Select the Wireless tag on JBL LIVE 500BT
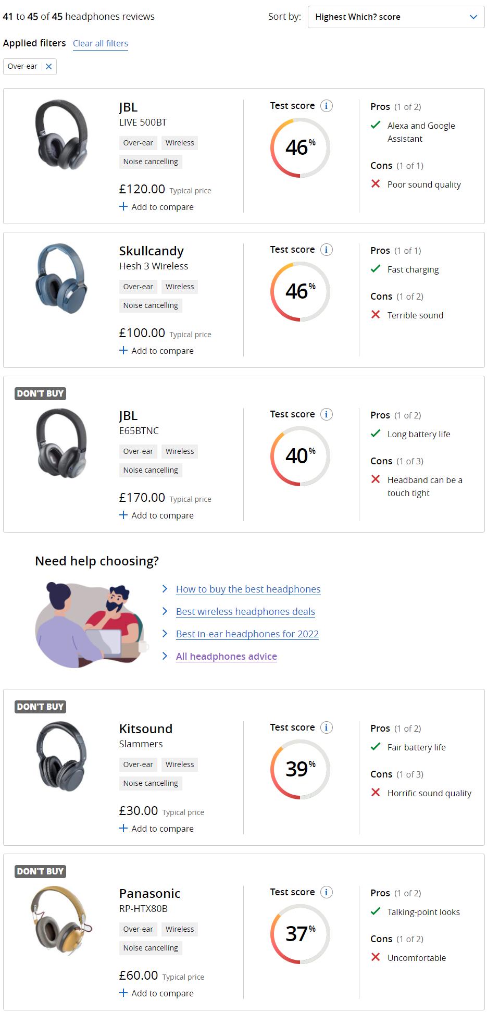This screenshot has width=487, height=1012. pyautogui.click(x=179, y=142)
